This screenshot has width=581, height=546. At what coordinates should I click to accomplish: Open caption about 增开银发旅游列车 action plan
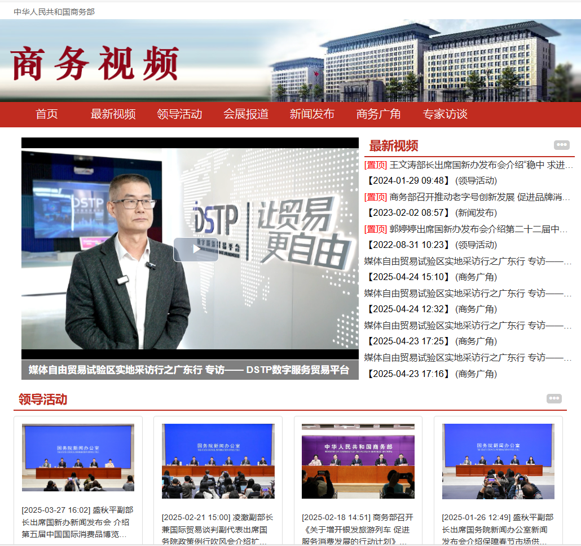[x=358, y=529]
